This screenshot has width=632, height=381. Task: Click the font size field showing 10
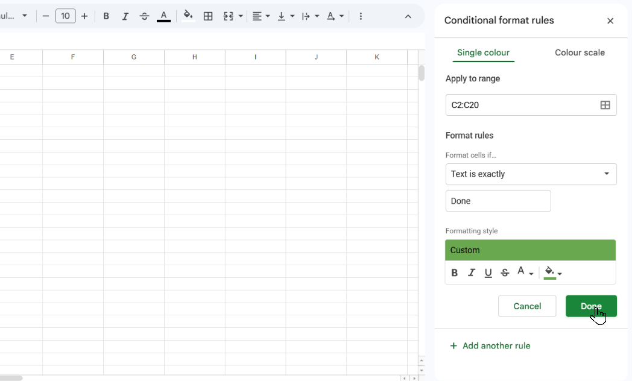(65, 16)
